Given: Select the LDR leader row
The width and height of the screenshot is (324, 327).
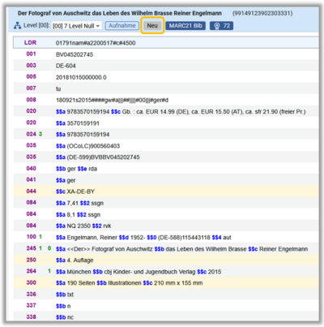Looking at the screenshot, I should [166, 43].
